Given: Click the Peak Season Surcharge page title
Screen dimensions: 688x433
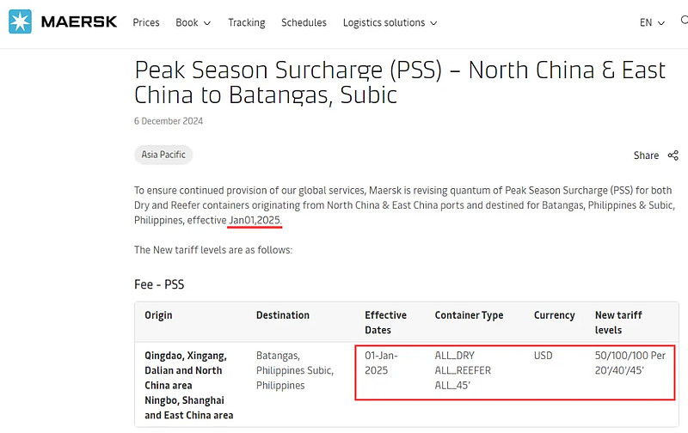Looking at the screenshot, I should pos(400,82).
